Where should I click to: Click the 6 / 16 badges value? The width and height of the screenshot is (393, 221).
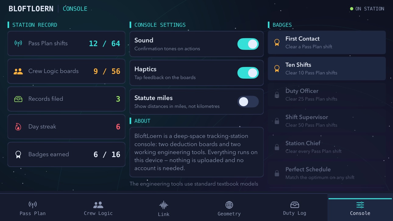107,154
